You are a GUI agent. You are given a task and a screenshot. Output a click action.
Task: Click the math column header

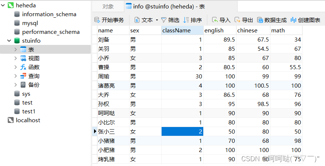point(286,31)
